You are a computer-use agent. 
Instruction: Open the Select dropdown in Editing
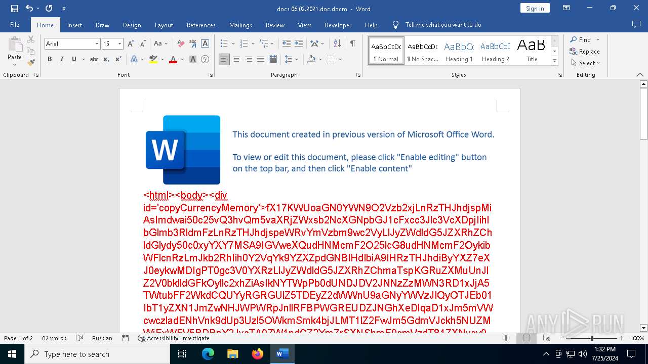[x=586, y=63]
